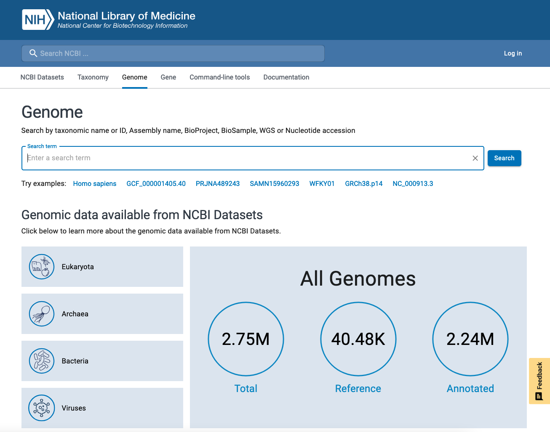Clear the search term with the X icon
The image size is (550, 432).
pyautogui.click(x=475, y=158)
